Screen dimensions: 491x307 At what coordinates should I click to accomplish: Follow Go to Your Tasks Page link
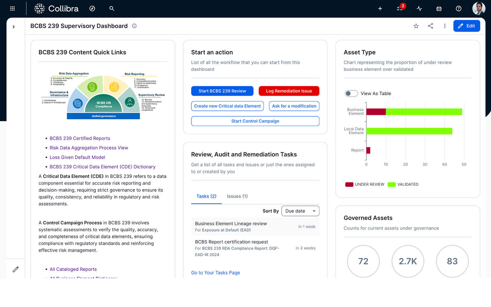point(215,273)
